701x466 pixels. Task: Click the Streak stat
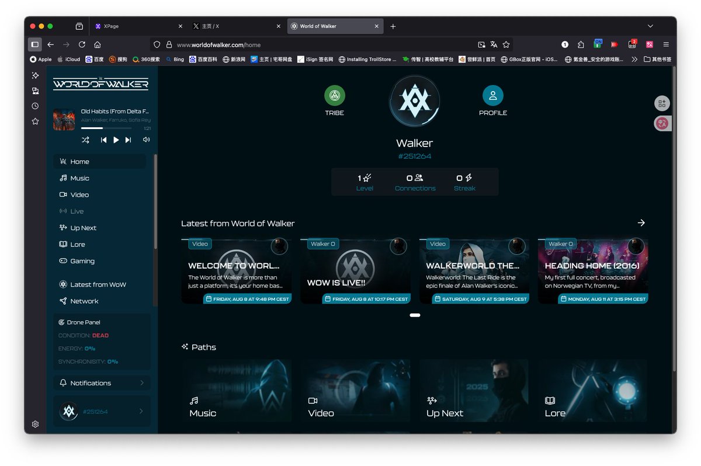click(x=464, y=182)
